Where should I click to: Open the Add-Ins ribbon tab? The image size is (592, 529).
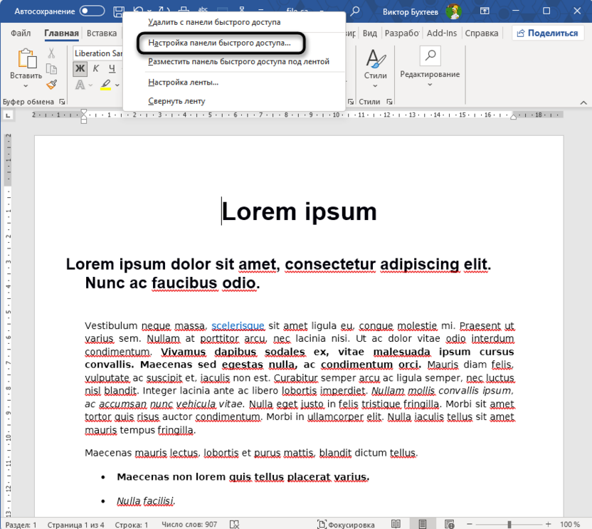coord(442,33)
